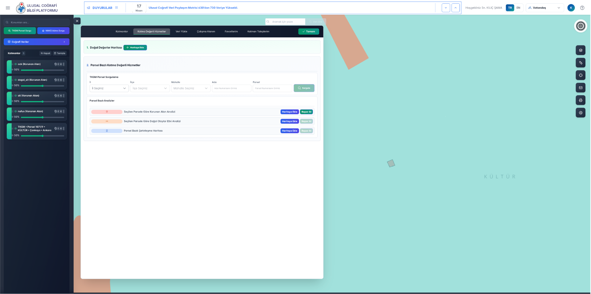The image size is (591, 294).
Task: Select the ruler measurement tool
Action: click(580, 63)
